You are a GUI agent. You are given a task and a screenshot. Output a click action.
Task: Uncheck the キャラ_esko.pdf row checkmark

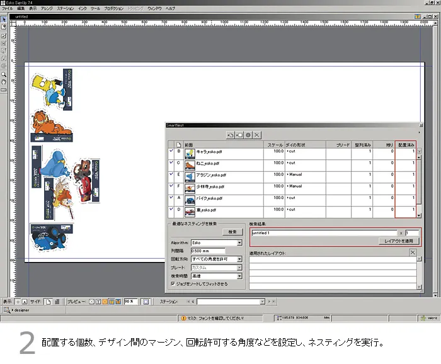pyautogui.click(x=171, y=151)
